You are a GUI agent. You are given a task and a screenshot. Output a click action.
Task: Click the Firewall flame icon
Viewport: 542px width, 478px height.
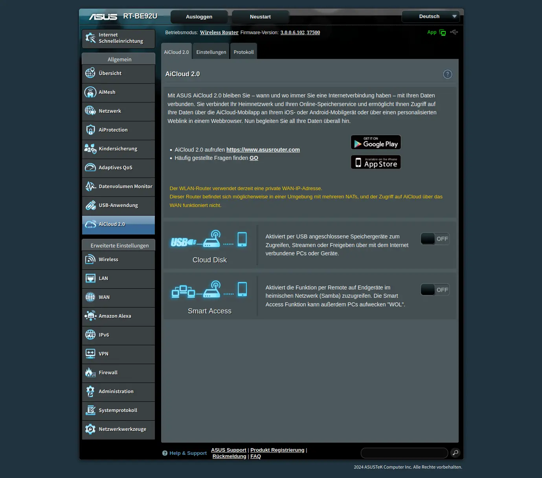(90, 373)
